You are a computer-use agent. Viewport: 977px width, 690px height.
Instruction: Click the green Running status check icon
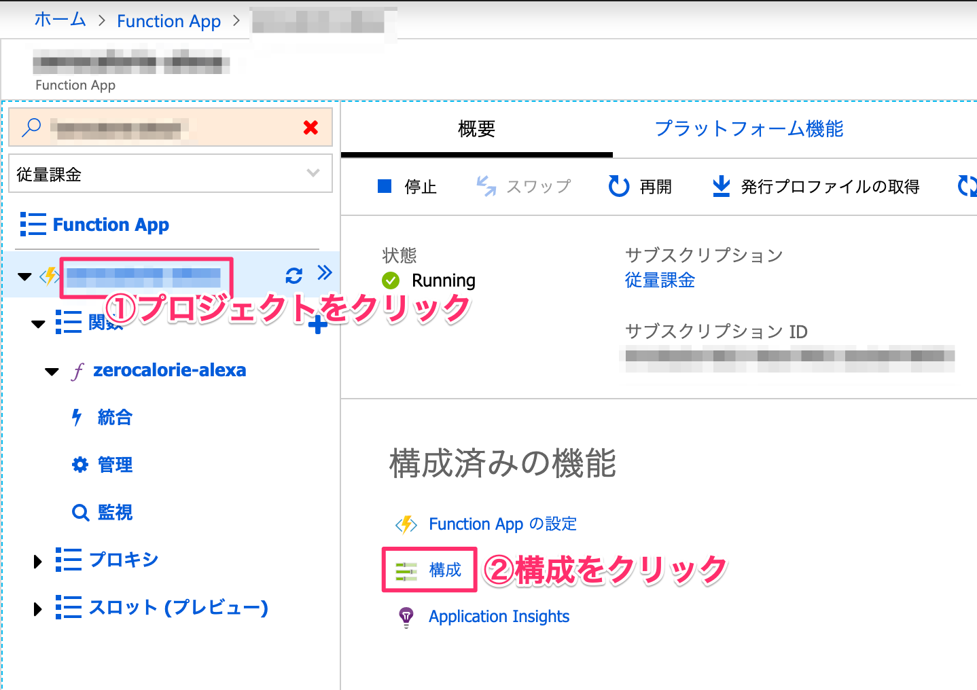tap(391, 280)
